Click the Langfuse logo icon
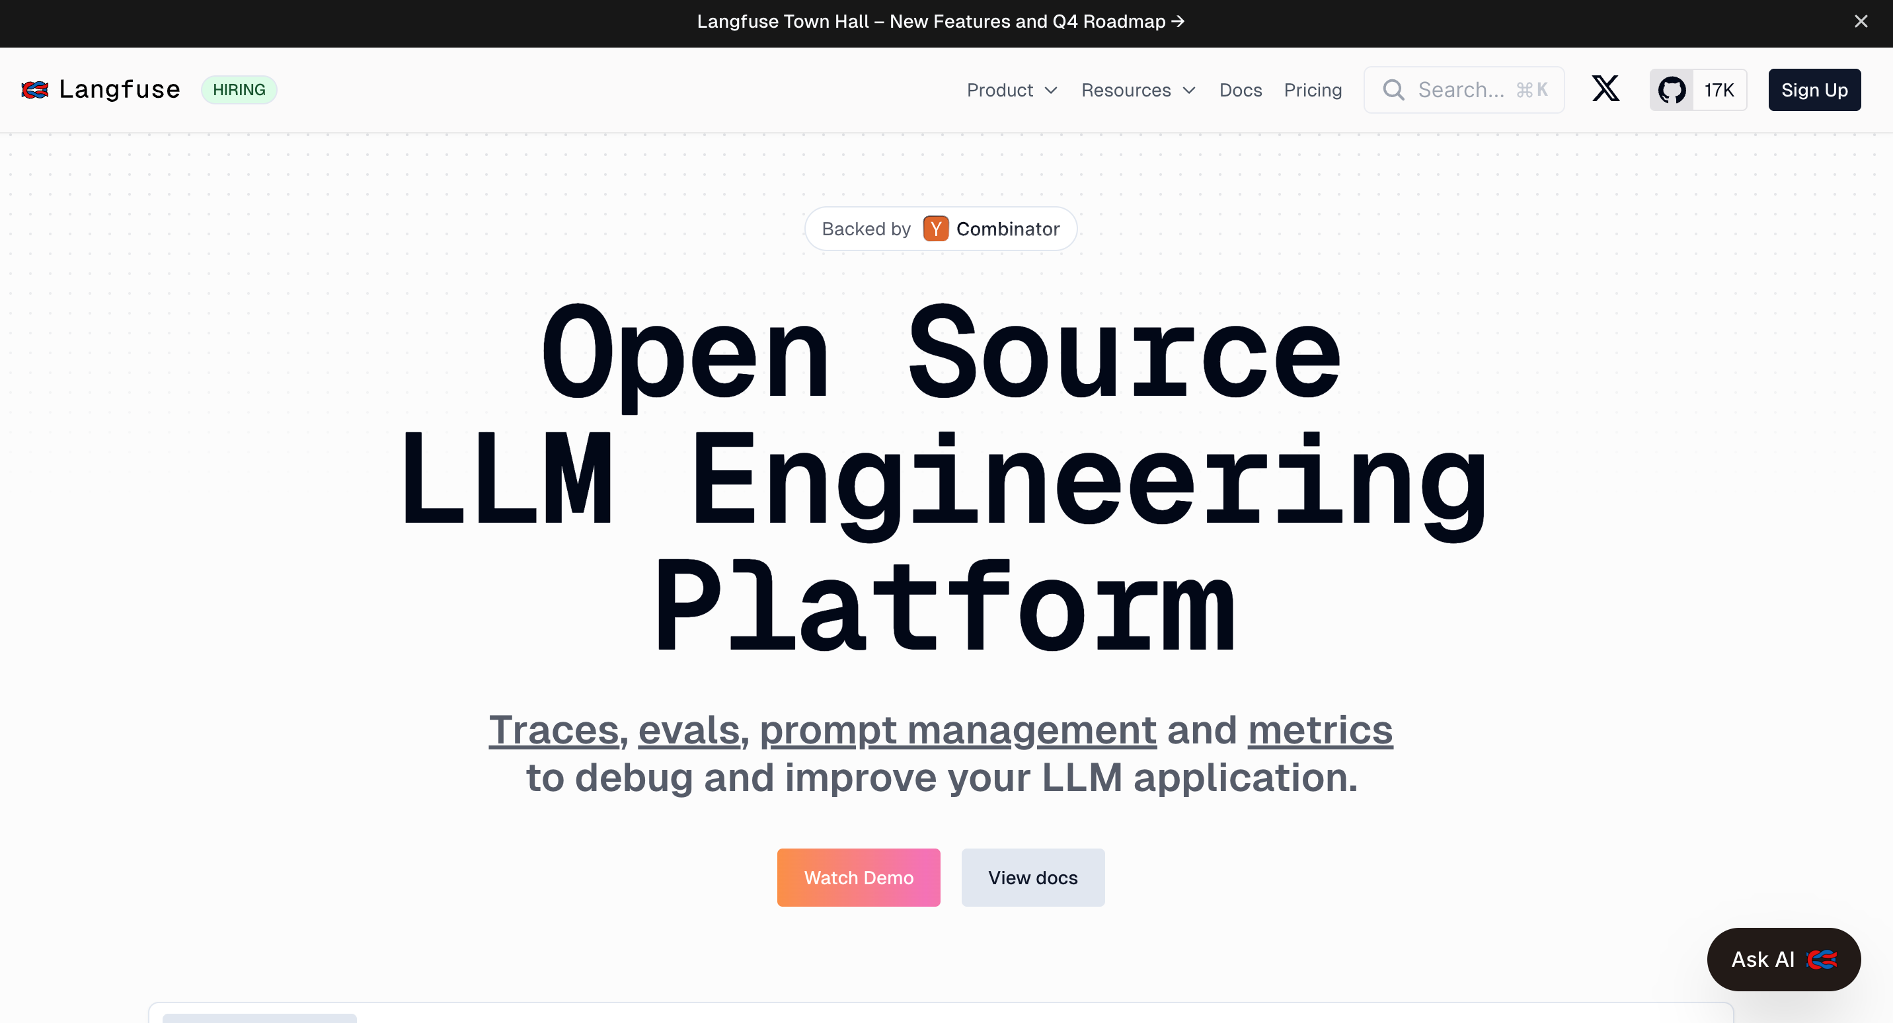Image resolution: width=1893 pixels, height=1023 pixels. [x=34, y=90]
